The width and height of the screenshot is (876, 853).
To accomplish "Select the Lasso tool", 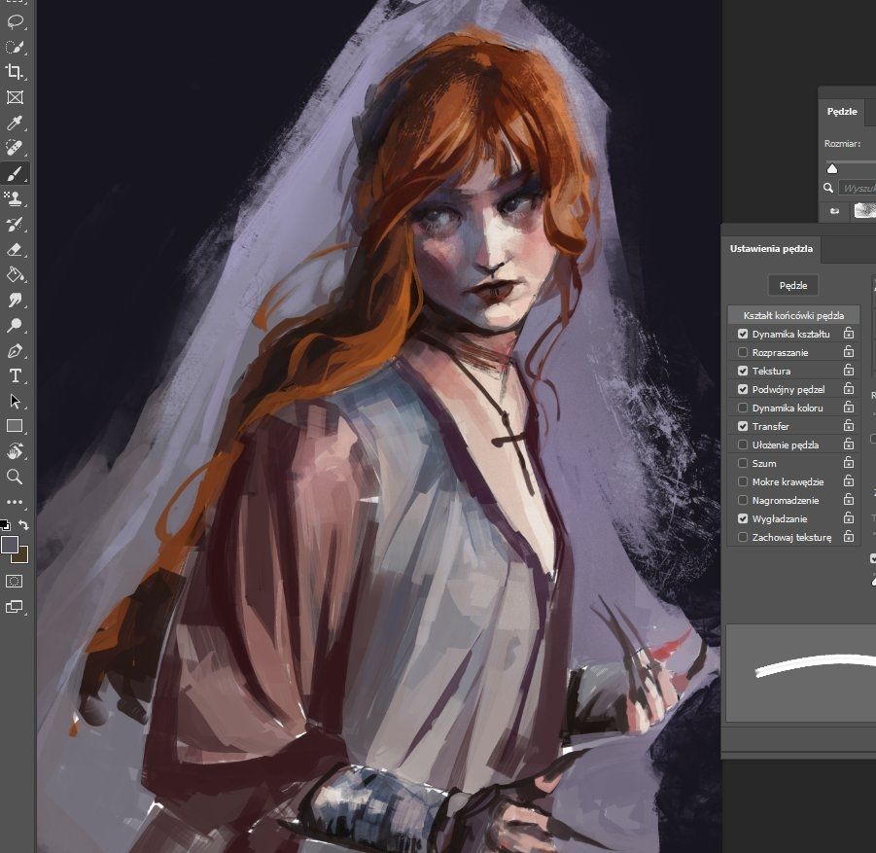I will 15,21.
